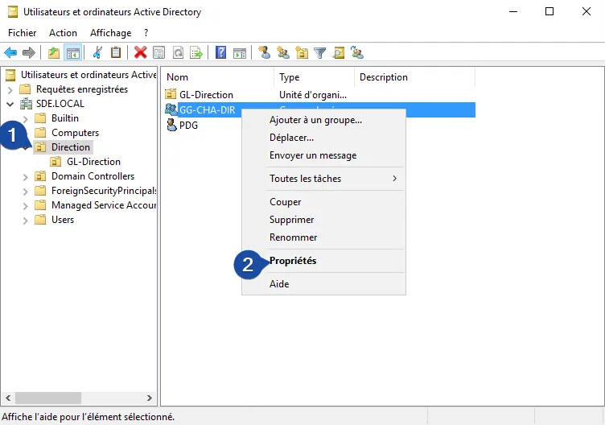The height and width of the screenshot is (425, 605).
Task: Open the Action menu
Action: coord(63,33)
